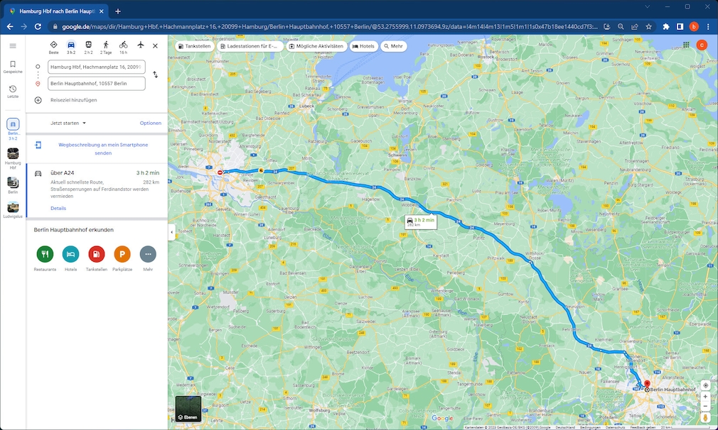
Task: Switch to walking directions mode
Action: (106, 45)
